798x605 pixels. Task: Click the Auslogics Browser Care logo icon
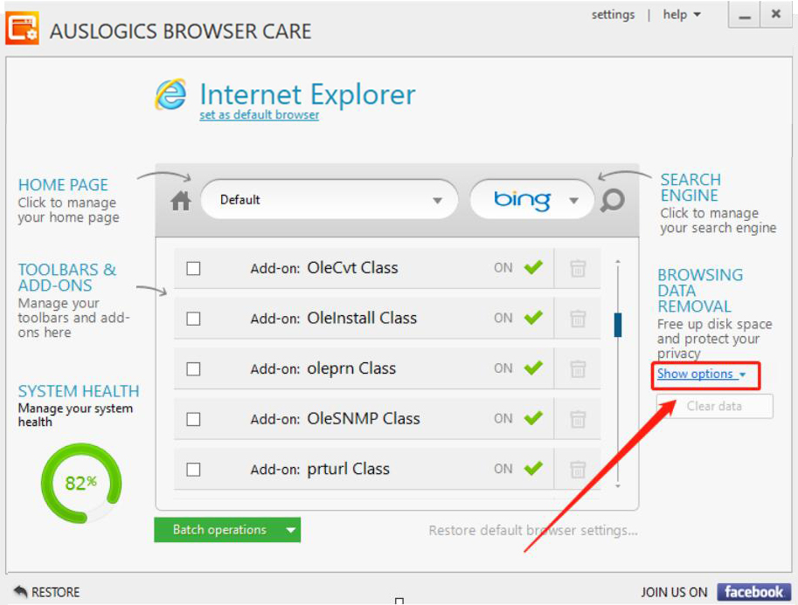(x=22, y=28)
